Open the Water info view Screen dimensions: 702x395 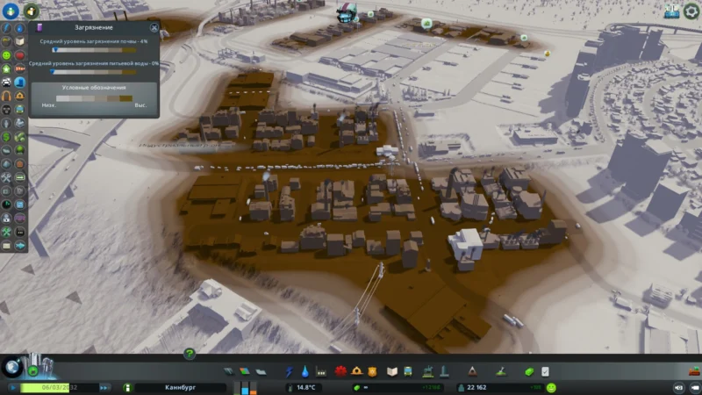(x=19, y=28)
